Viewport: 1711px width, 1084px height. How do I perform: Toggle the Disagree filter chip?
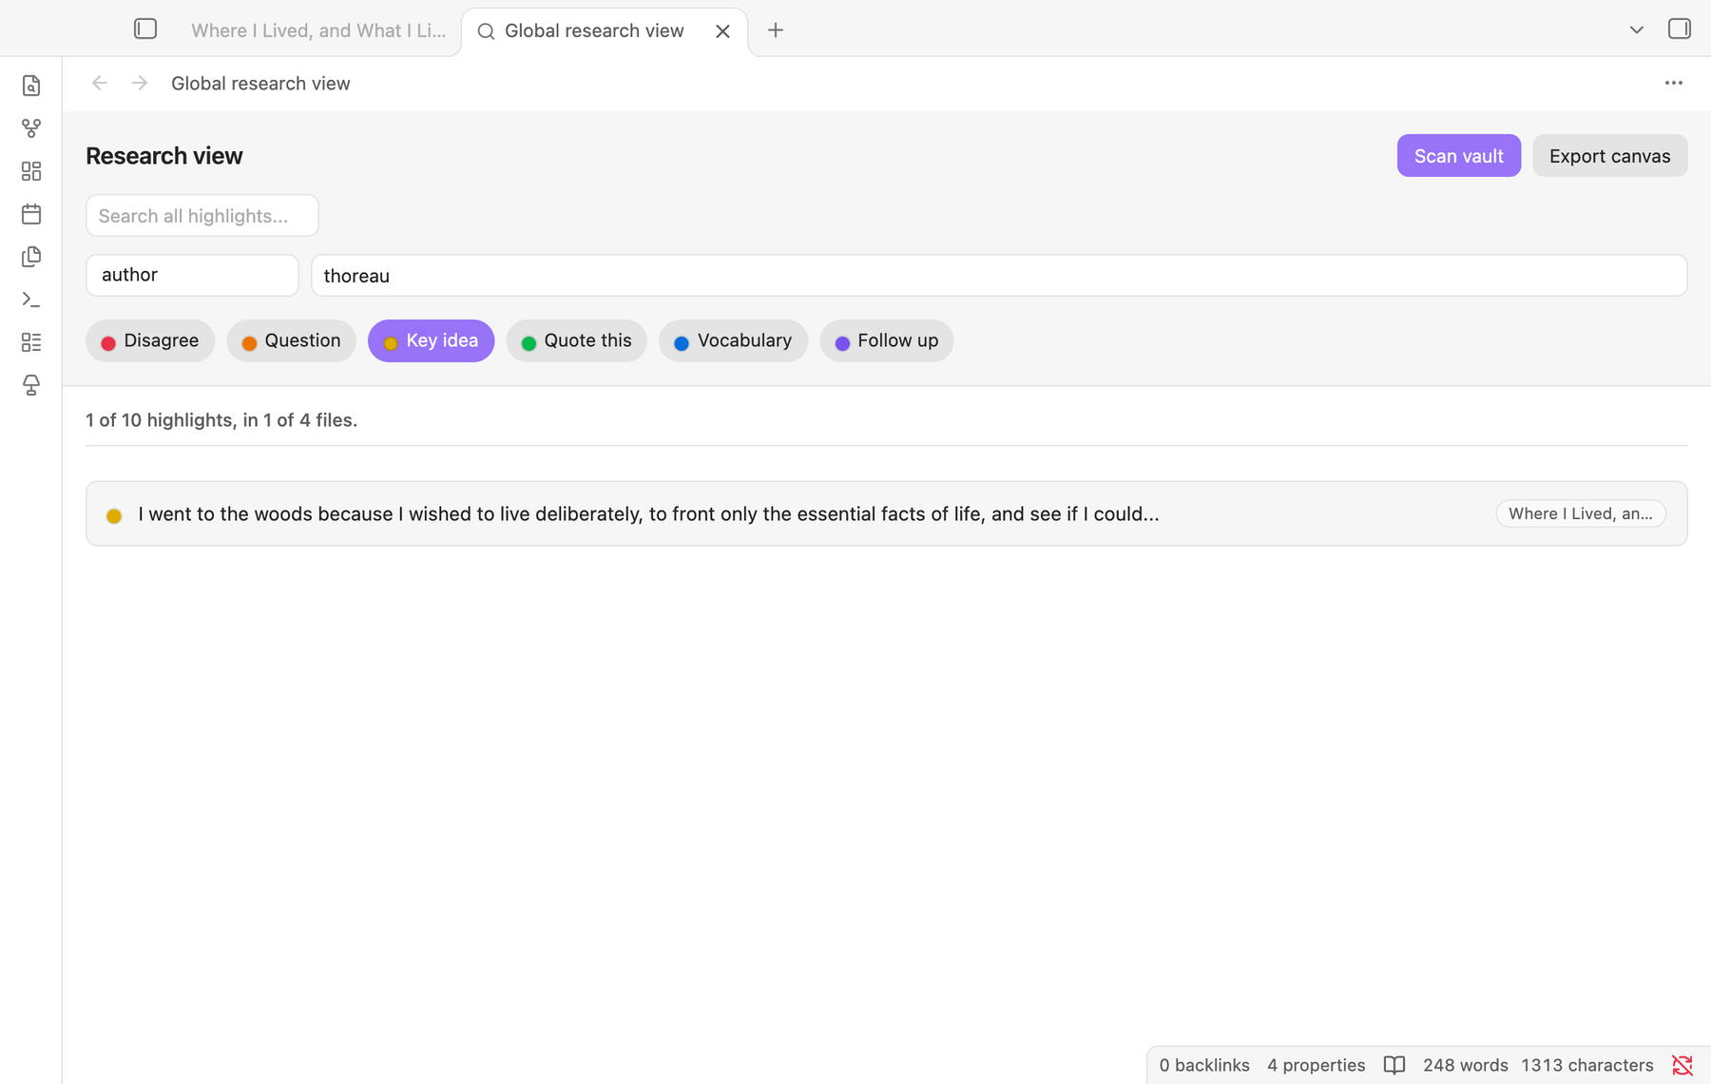click(150, 340)
